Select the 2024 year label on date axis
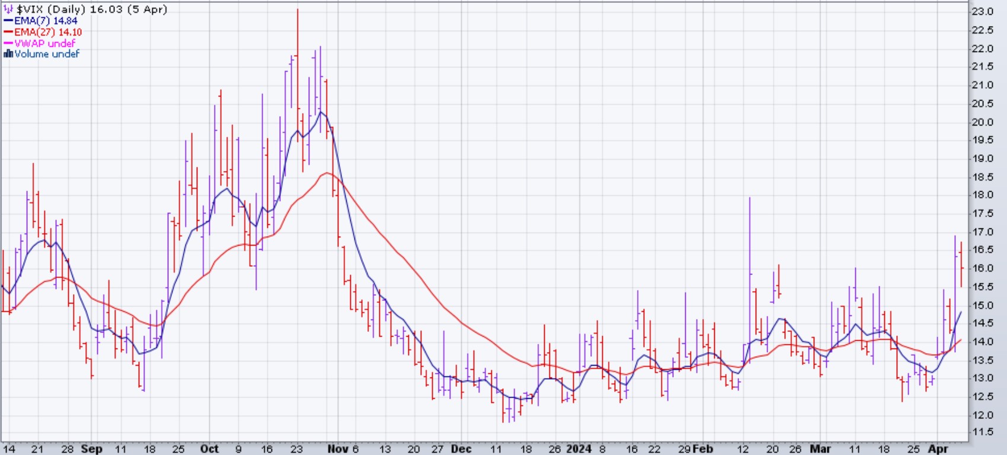The image size is (1007, 455). tap(578, 448)
